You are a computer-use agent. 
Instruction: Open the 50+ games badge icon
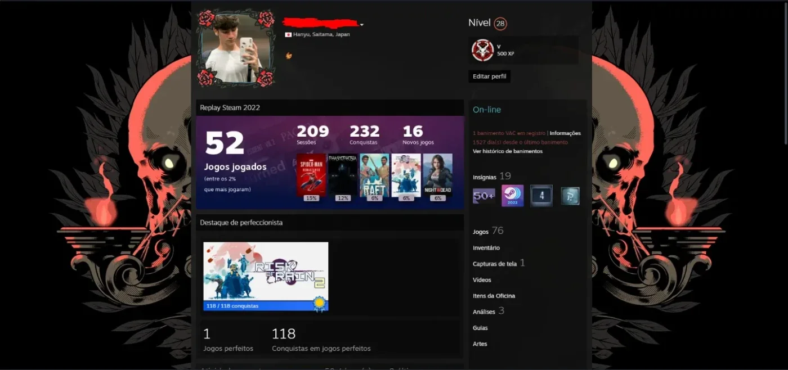point(483,196)
